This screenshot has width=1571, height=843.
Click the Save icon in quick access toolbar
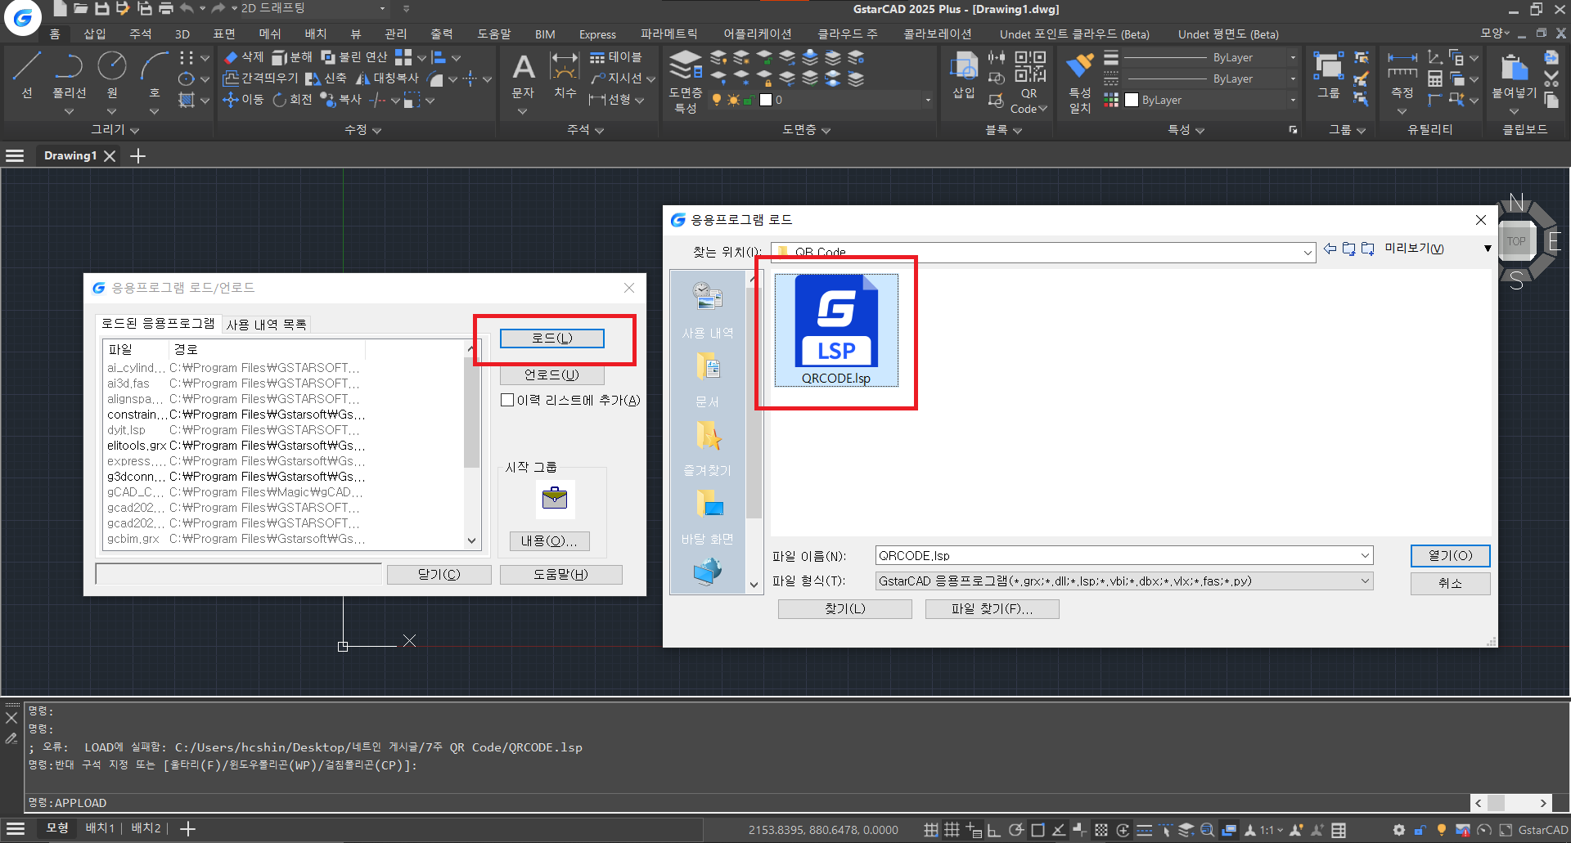click(102, 8)
